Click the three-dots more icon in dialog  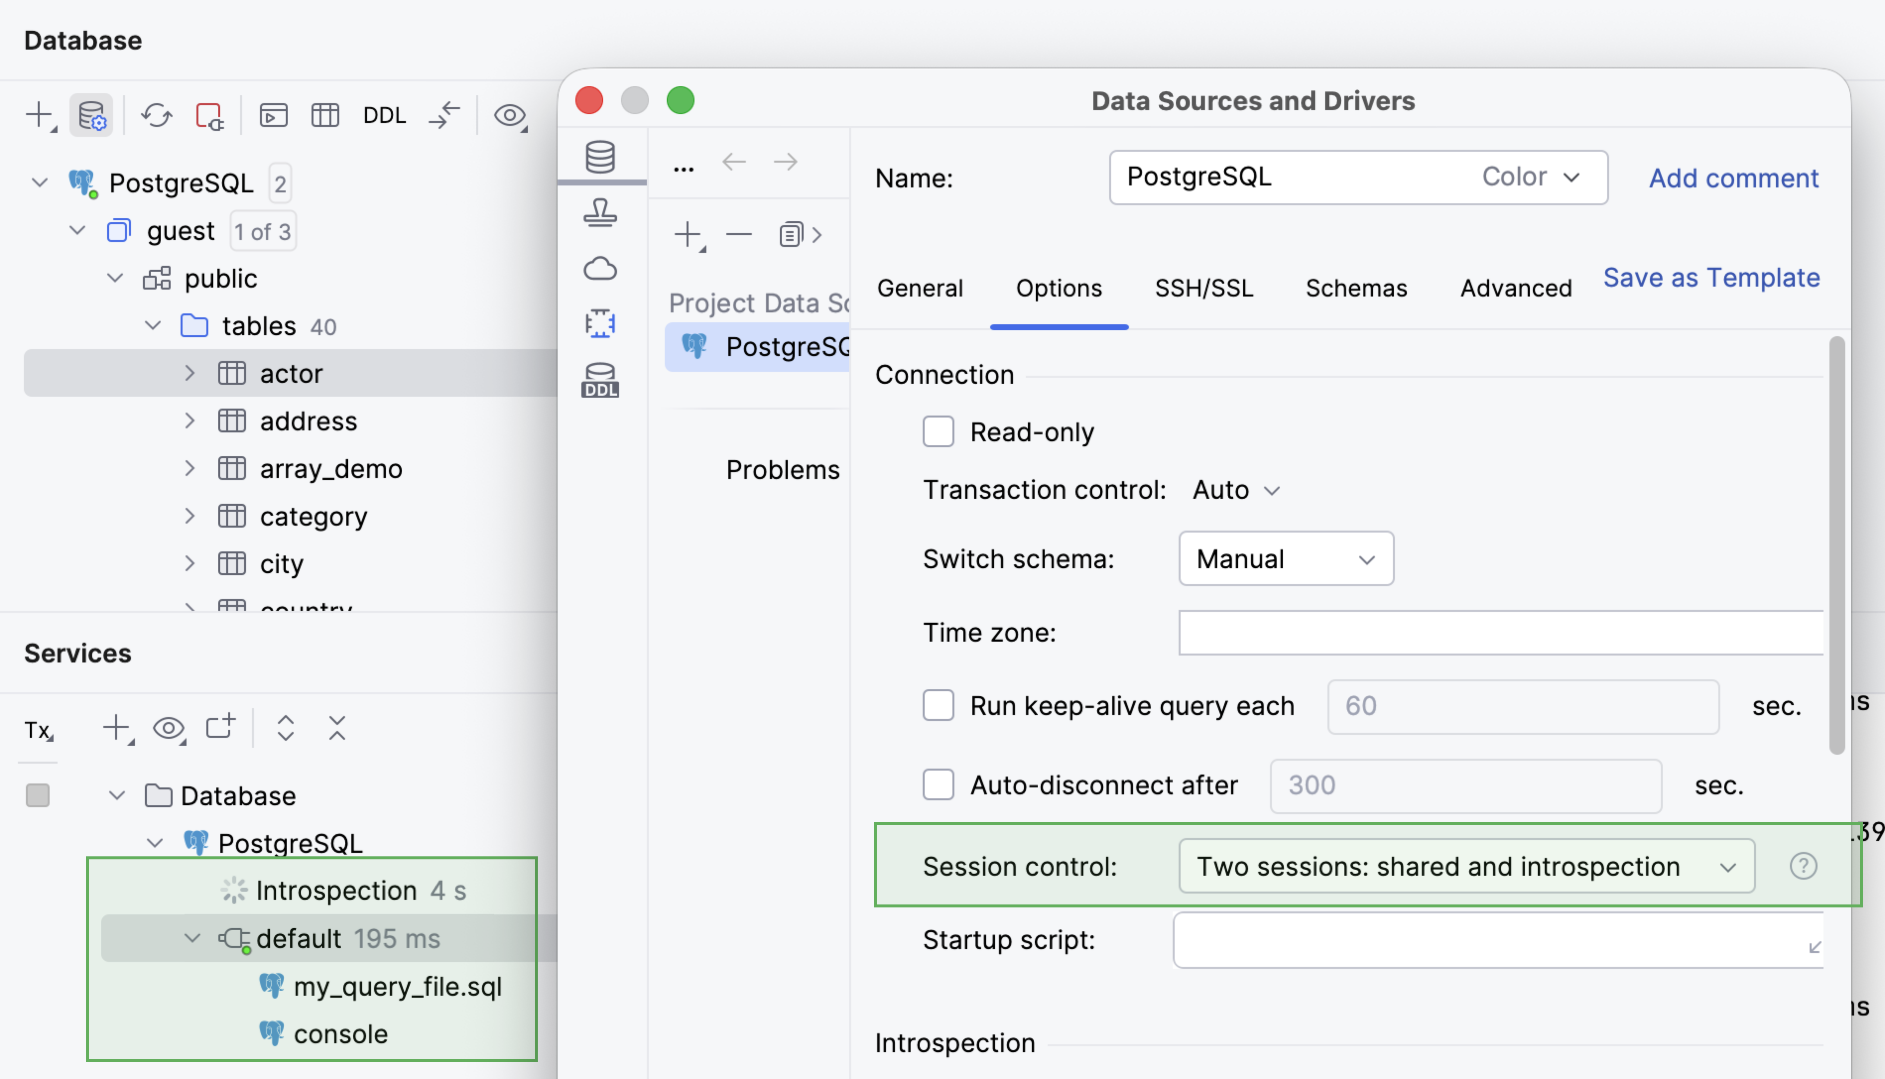pos(684,169)
